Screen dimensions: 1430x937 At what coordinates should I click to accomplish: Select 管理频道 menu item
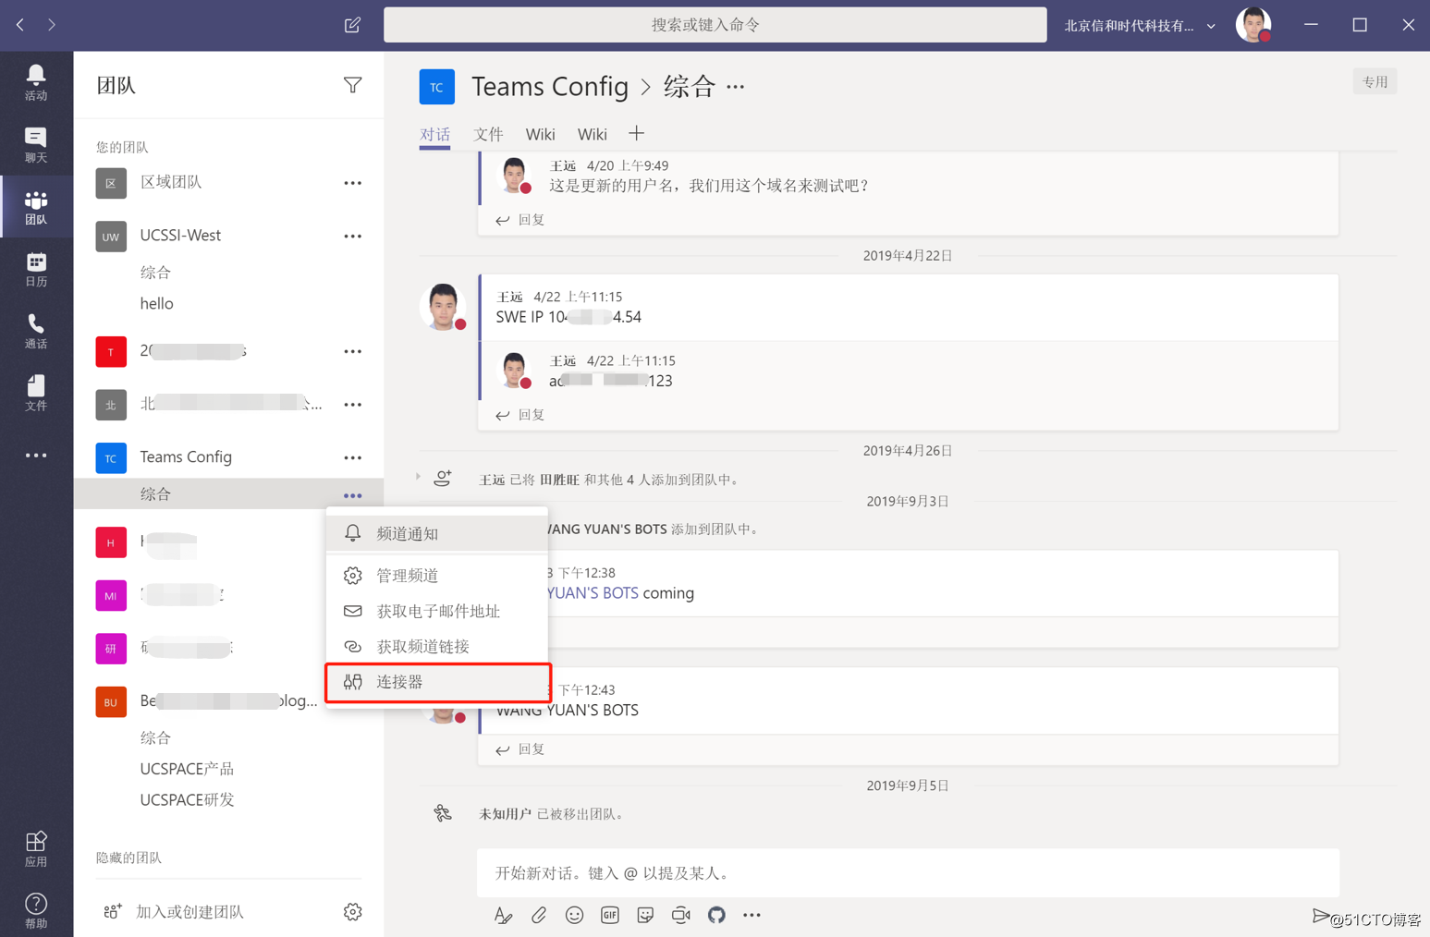pyautogui.click(x=437, y=576)
